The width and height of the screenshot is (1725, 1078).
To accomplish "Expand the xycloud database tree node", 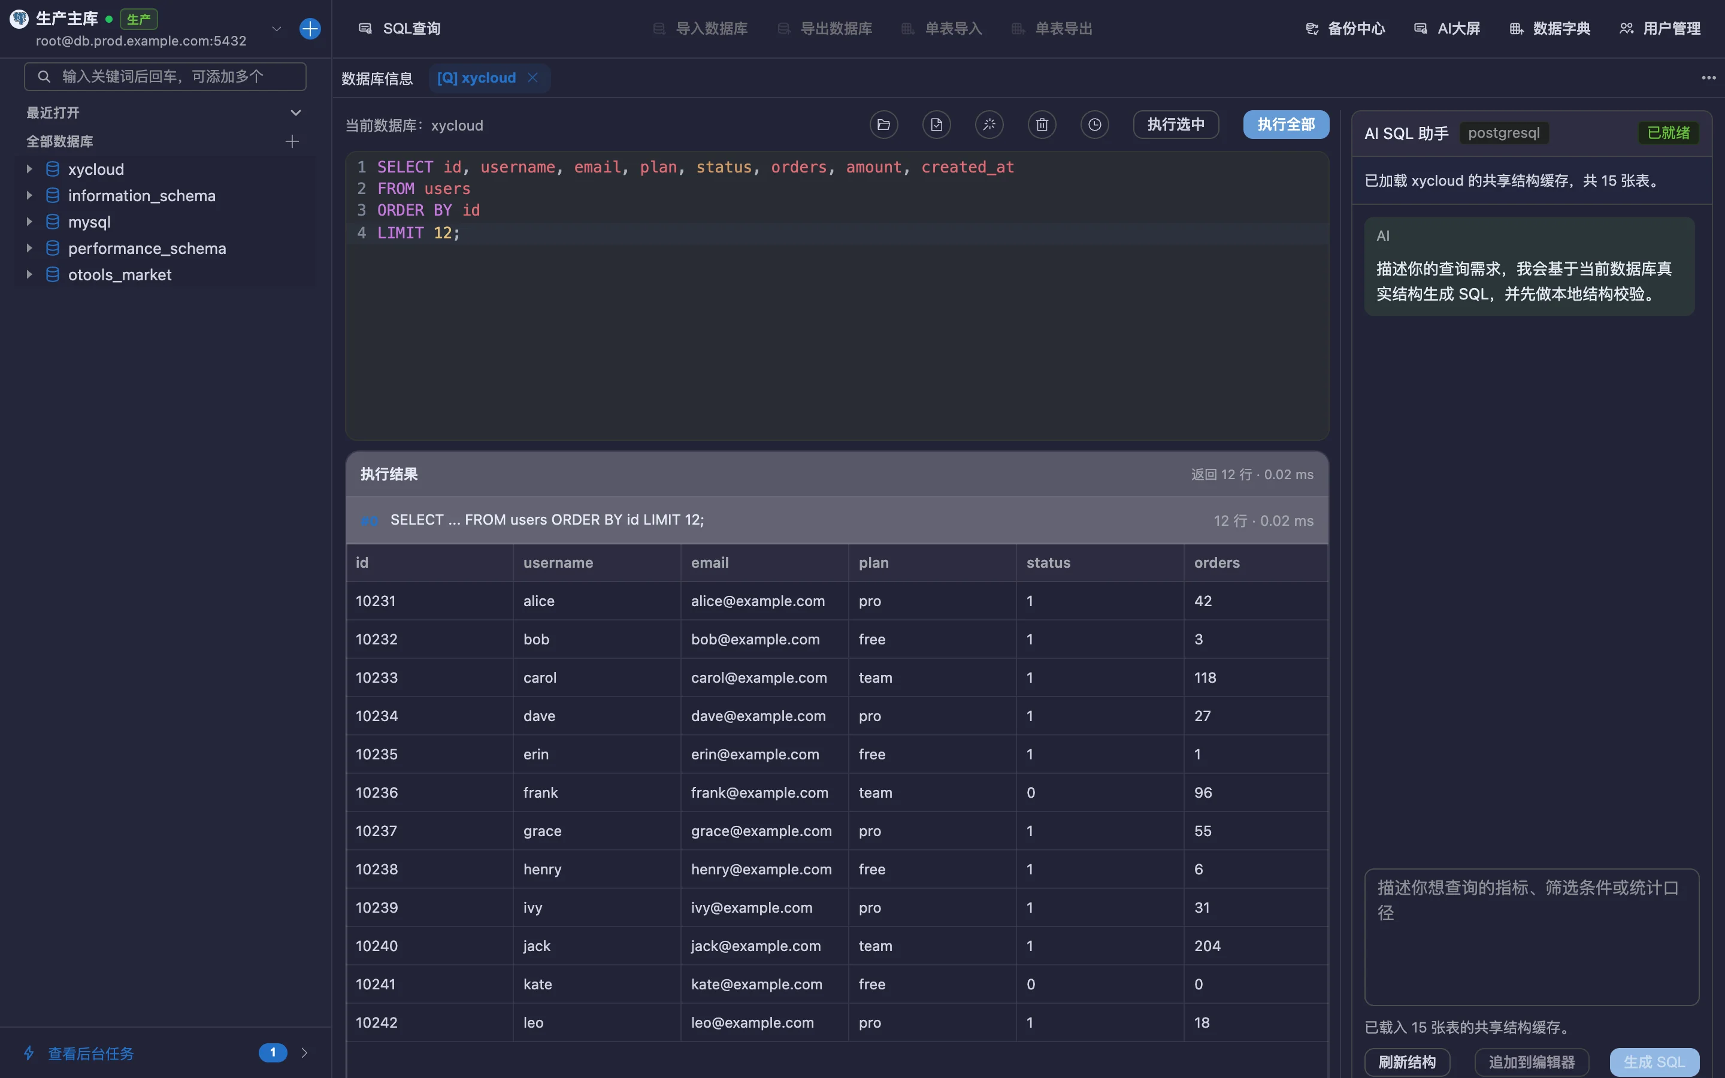I will click(x=29, y=169).
